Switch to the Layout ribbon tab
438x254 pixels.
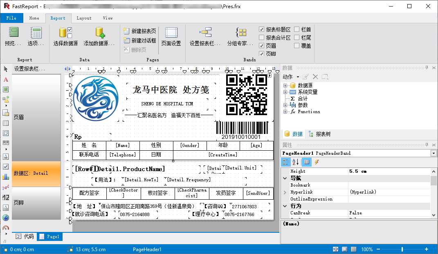(84, 18)
